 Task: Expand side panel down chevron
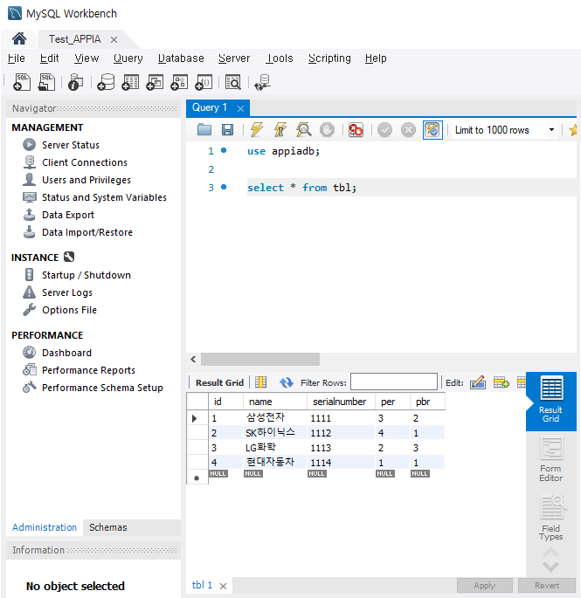(x=550, y=567)
